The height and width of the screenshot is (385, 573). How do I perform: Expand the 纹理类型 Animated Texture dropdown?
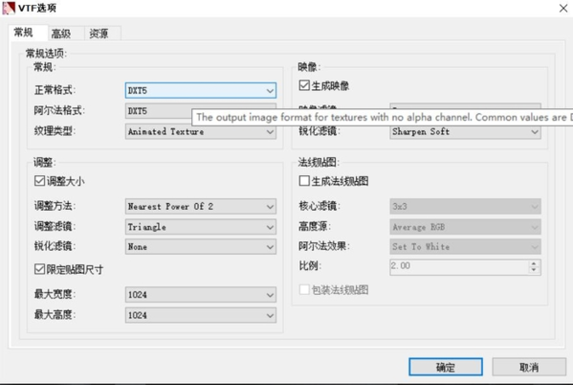click(x=201, y=132)
